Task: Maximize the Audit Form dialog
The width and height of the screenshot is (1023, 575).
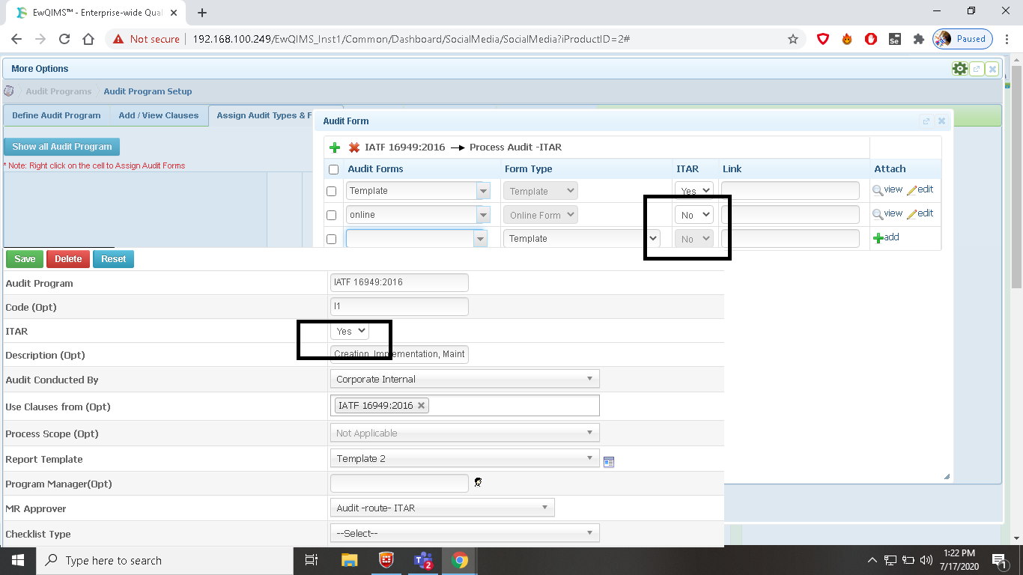Action: pos(926,121)
